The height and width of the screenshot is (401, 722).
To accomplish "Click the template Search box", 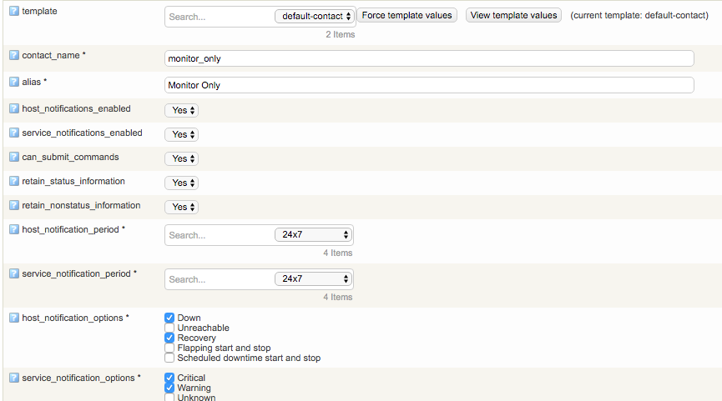I will 220,17.
